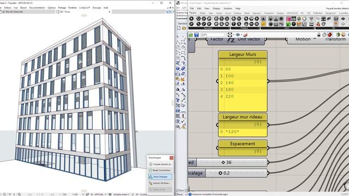Click zoom extents icon in Grasshopper canvas toolbar

pos(230,35)
